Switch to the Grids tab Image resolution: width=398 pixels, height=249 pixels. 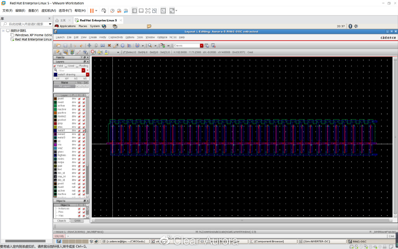pyautogui.click(x=77, y=221)
